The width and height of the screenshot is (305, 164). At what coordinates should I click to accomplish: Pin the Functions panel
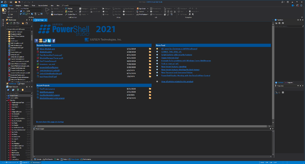point(300,20)
